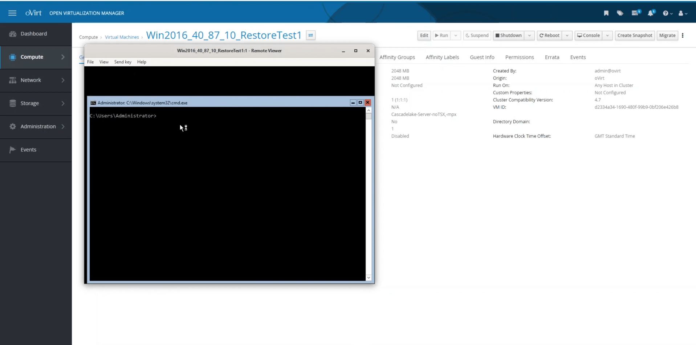Close the Remote Viewer window
The image size is (696, 345).
(x=368, y=51)
